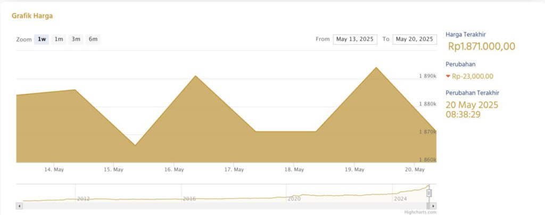The height and width of the screenshot is (215, 545).
Task: Set chart zoom to 3m
Action: click(x=76, y=39)
